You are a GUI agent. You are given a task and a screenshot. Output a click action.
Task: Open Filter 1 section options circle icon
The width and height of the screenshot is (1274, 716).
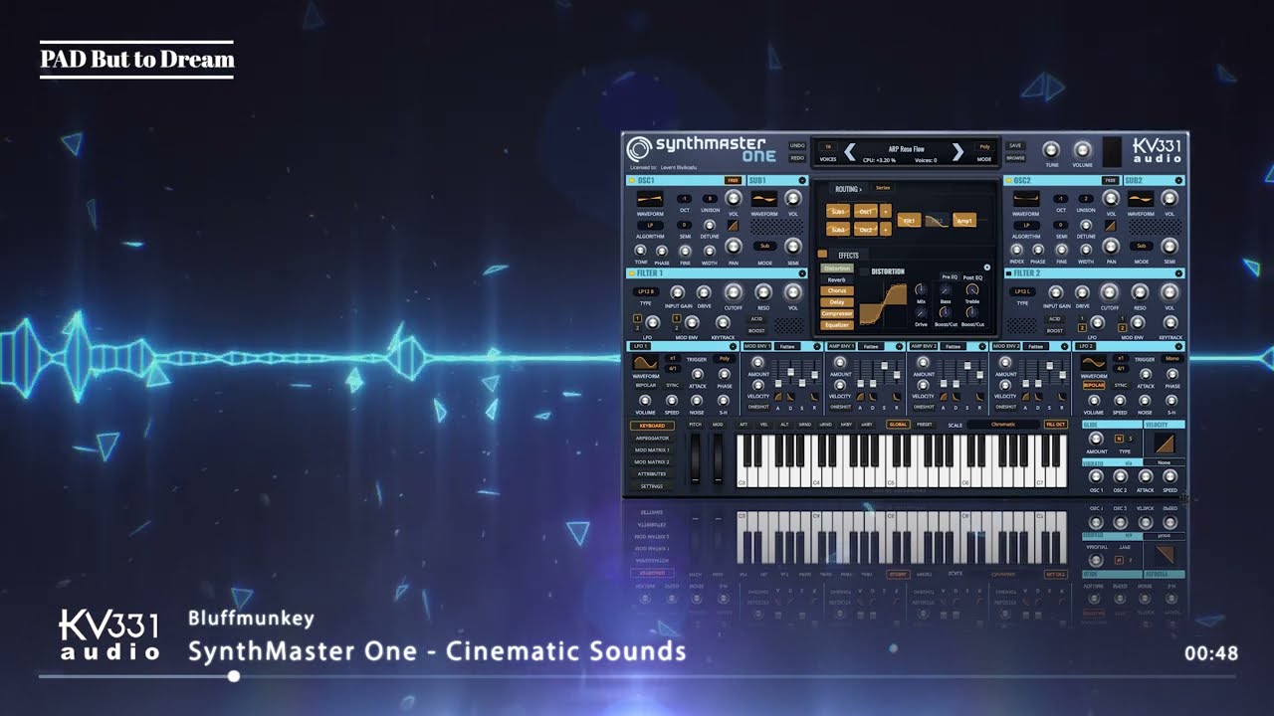click(802, 273)
